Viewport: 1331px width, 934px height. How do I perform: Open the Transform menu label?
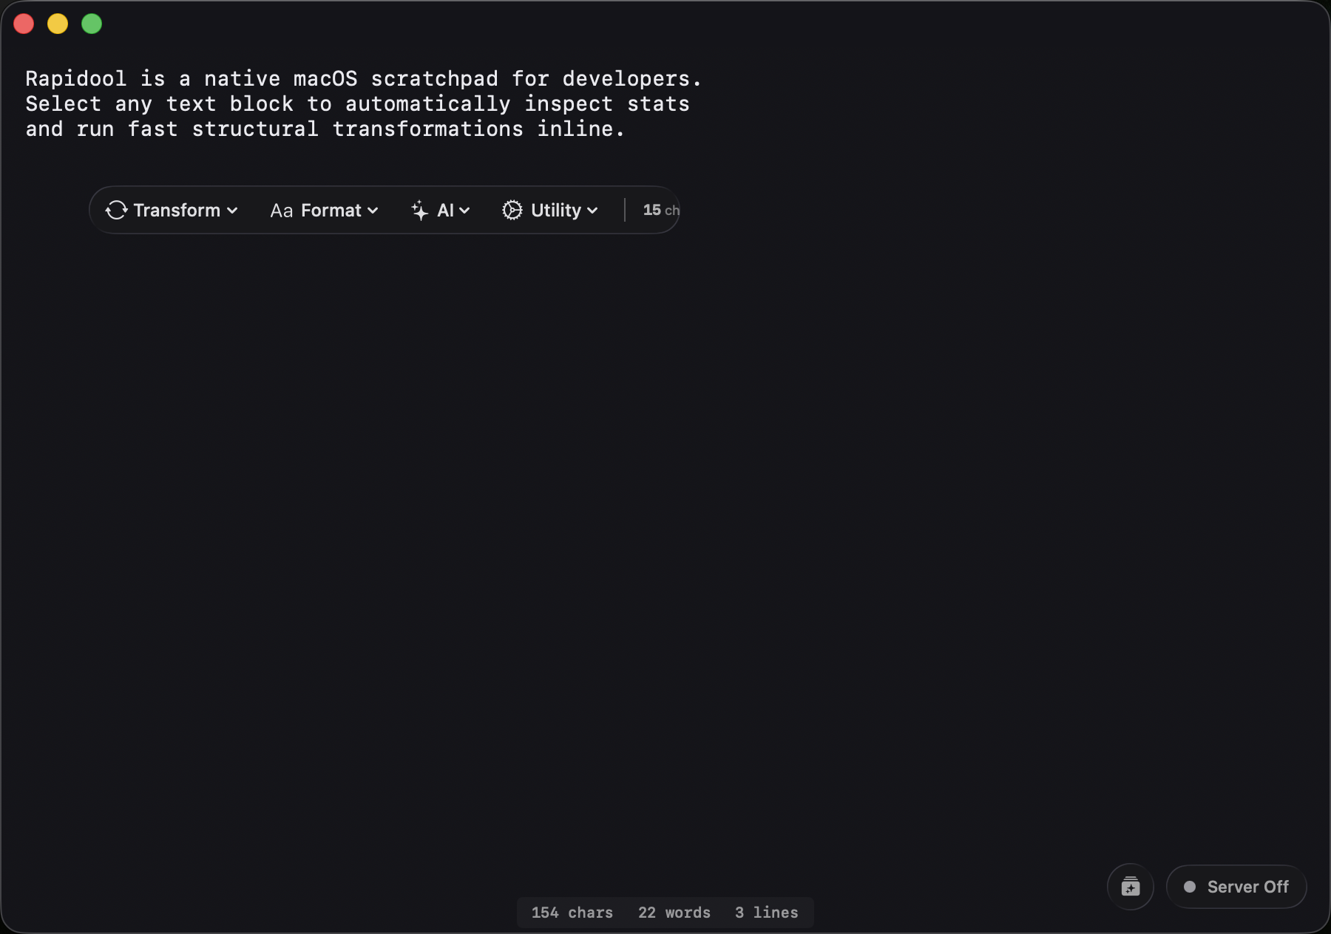tap(177, 211)
